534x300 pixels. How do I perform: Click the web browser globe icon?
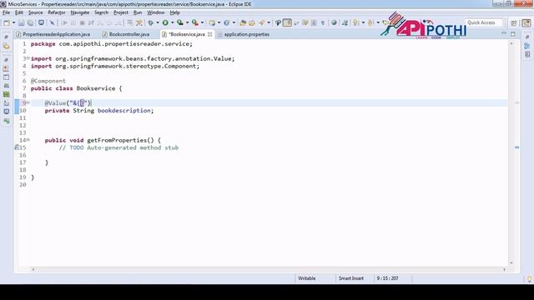point(334,22)
